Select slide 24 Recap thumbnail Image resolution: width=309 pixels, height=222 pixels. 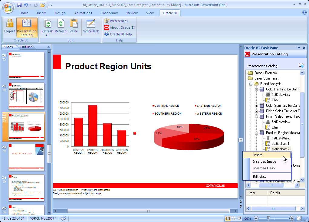(26, 188)
